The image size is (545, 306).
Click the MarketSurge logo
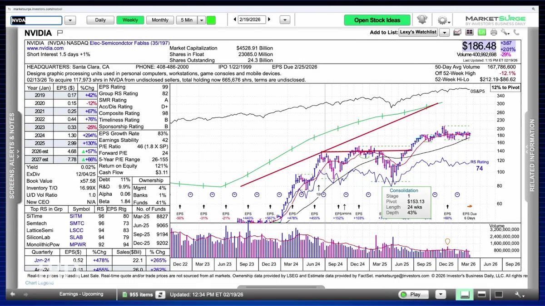(495, 20)
